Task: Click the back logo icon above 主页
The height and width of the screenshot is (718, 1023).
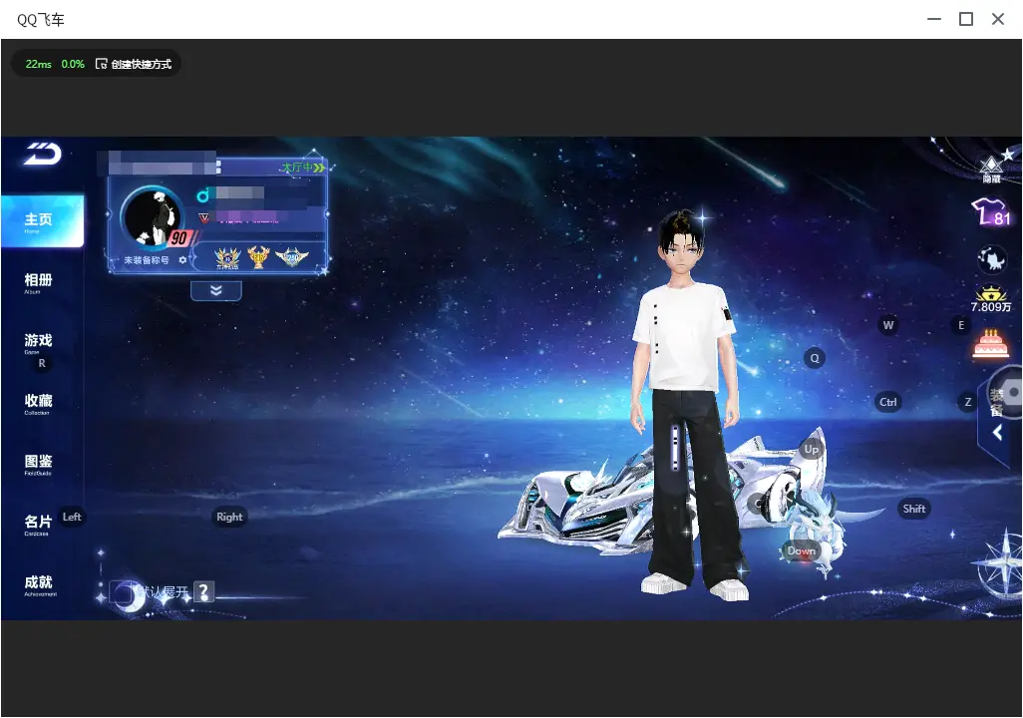Action: point(43,154)
